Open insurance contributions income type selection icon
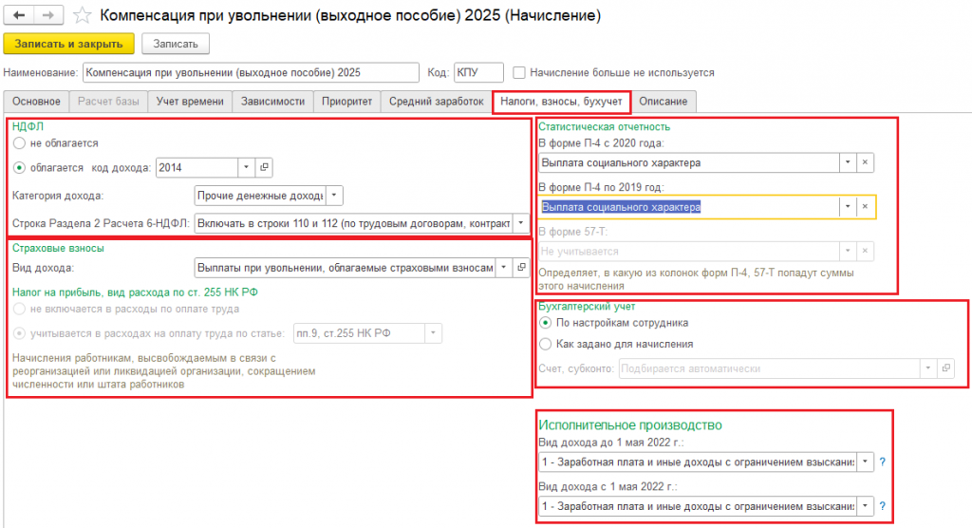This screenshot has width=972, height=528. [x=521, y=268]
